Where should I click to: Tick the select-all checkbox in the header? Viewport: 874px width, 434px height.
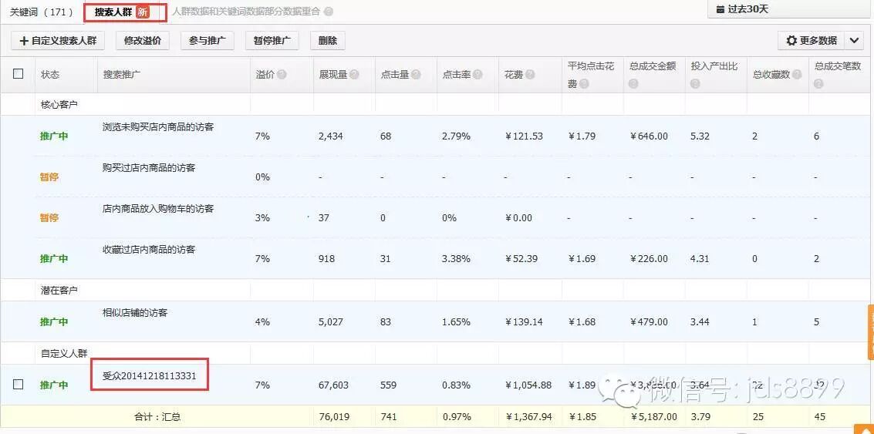coord(18,73)
